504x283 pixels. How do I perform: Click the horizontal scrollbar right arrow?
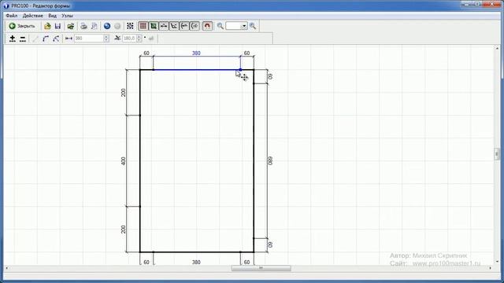[x=491, y=268]
